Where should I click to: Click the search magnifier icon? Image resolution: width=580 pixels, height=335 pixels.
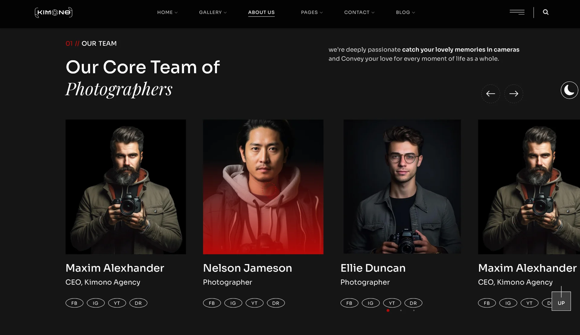(546, 12)
